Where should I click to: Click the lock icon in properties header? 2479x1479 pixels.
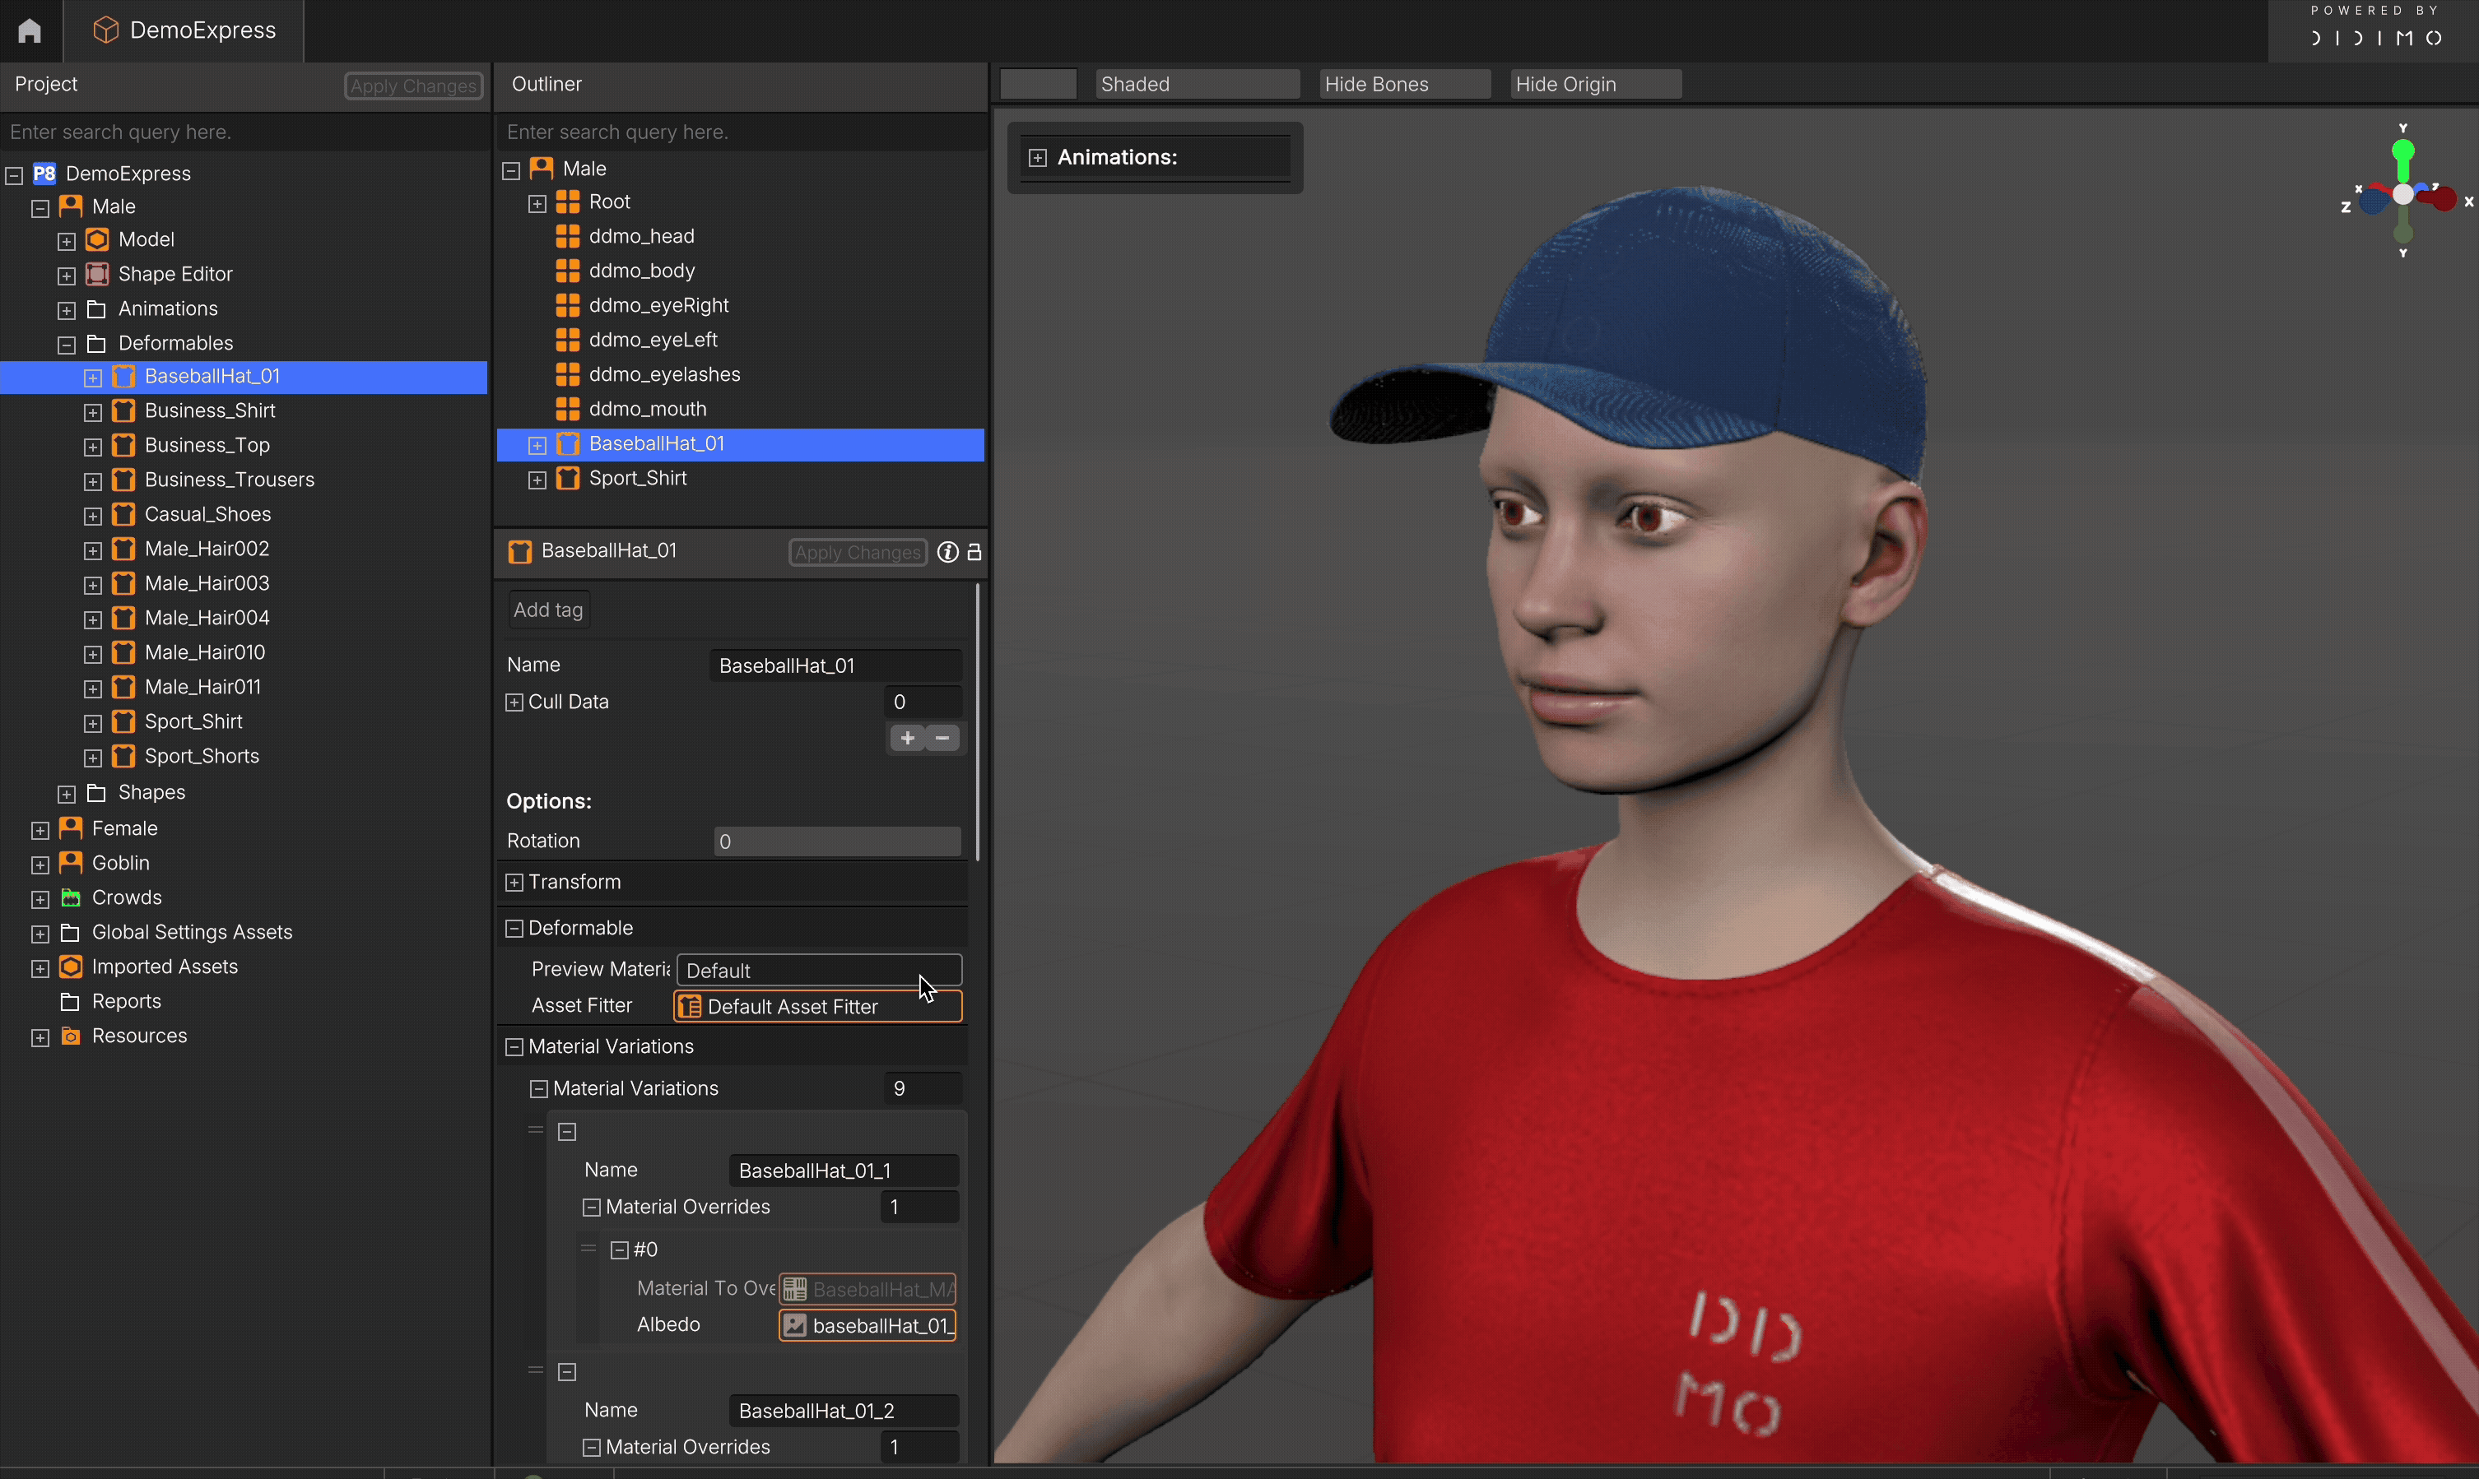(974, 552)
